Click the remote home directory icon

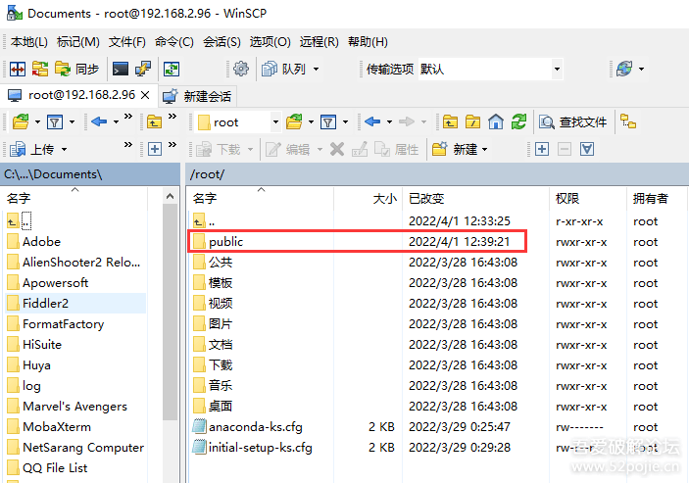(496, 121)
